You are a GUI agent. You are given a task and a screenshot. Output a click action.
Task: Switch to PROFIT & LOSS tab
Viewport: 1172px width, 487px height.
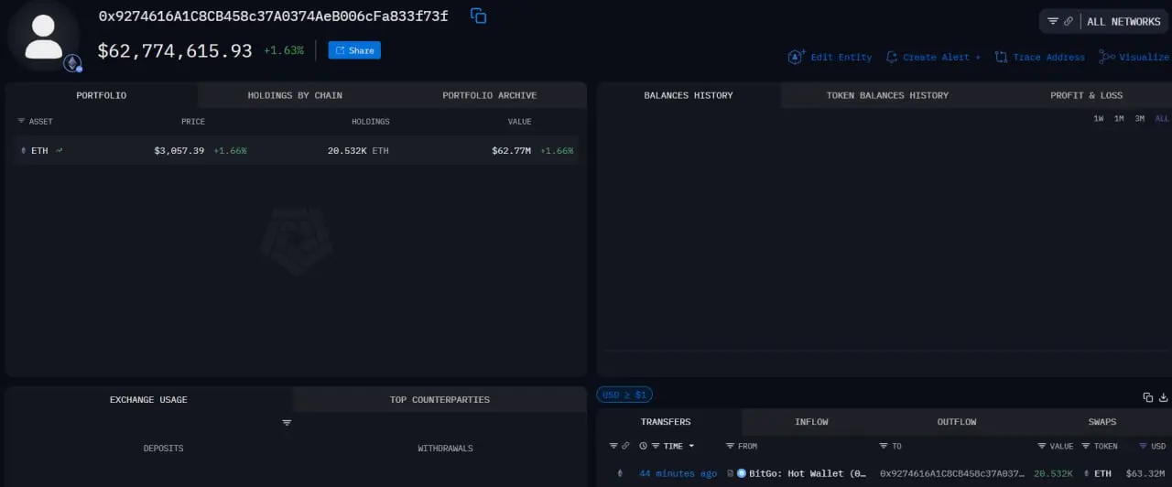[x=1086, y=95]
